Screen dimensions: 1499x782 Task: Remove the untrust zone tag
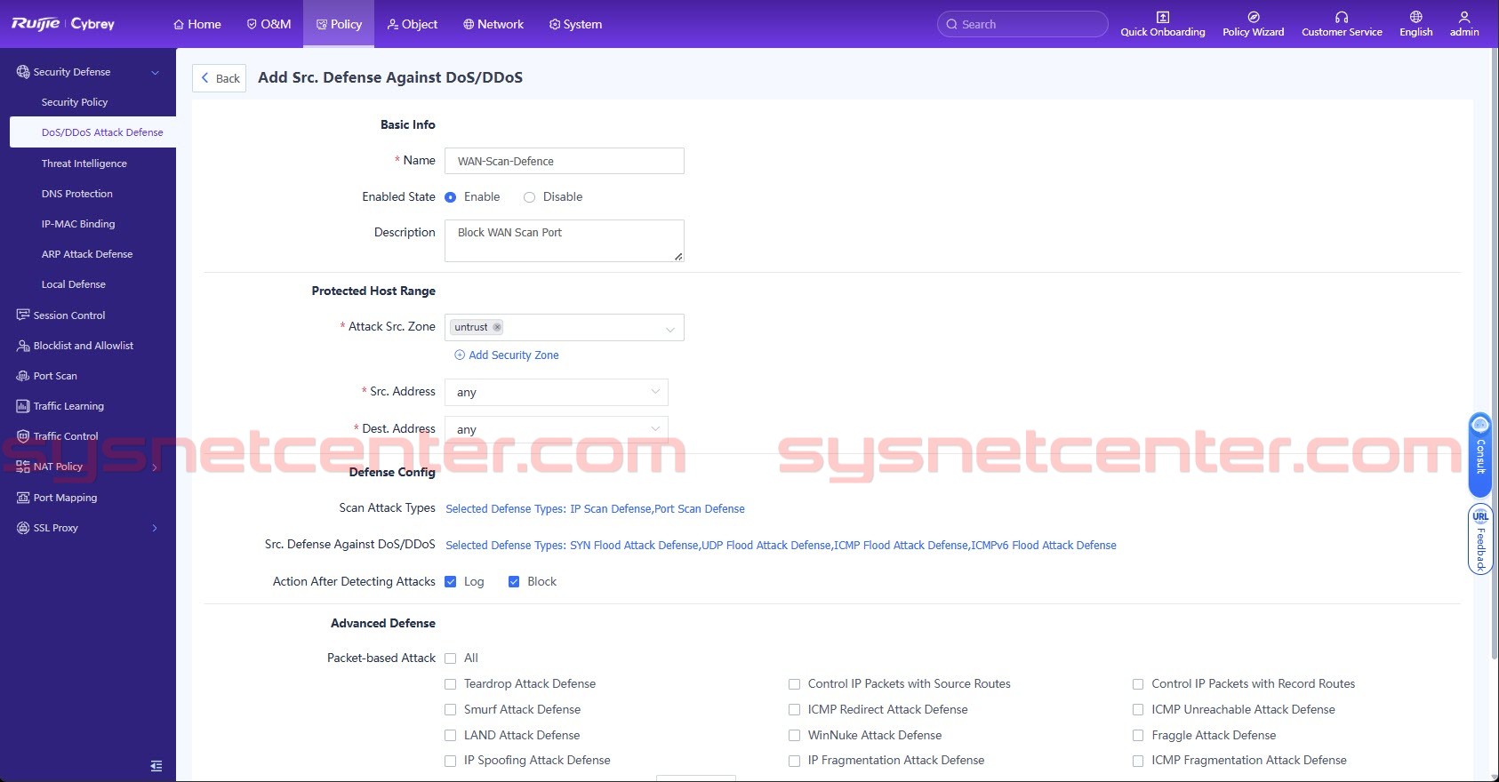(x=497, y=327)
